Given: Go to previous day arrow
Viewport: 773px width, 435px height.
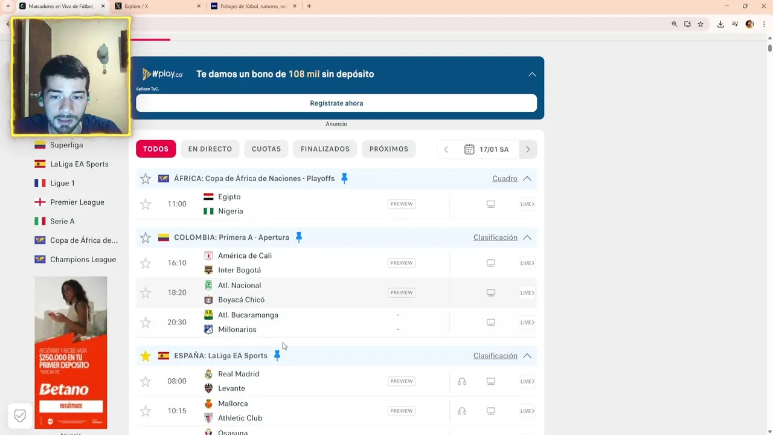Looking at the screenshot, I should [446, 149].
